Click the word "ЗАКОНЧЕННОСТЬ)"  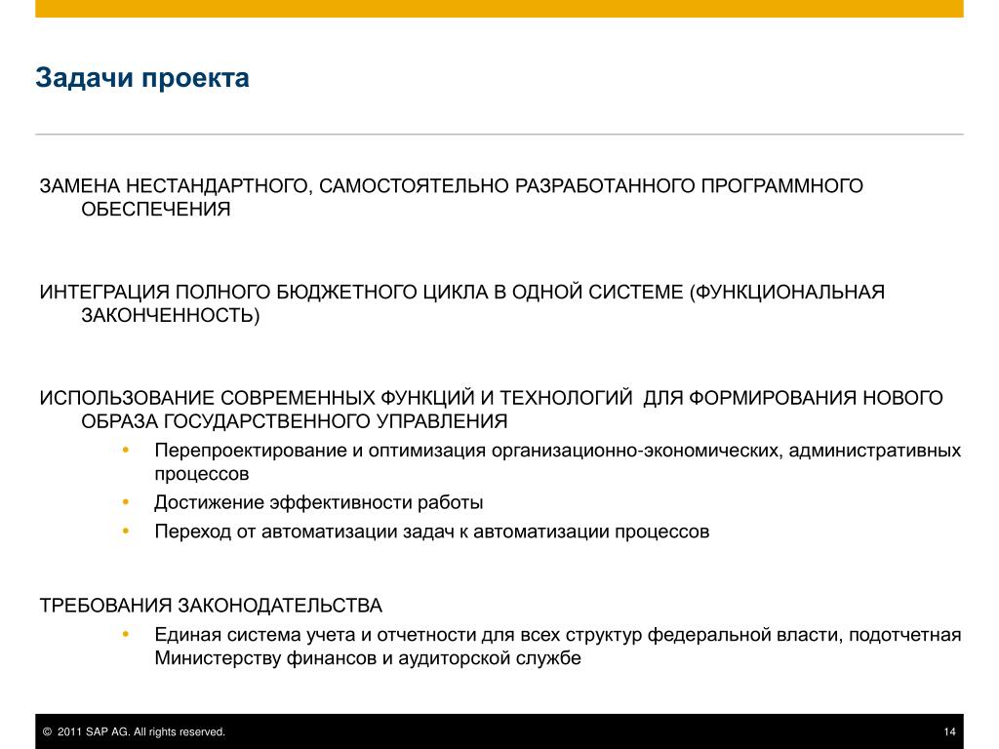(x=170, y=315)
